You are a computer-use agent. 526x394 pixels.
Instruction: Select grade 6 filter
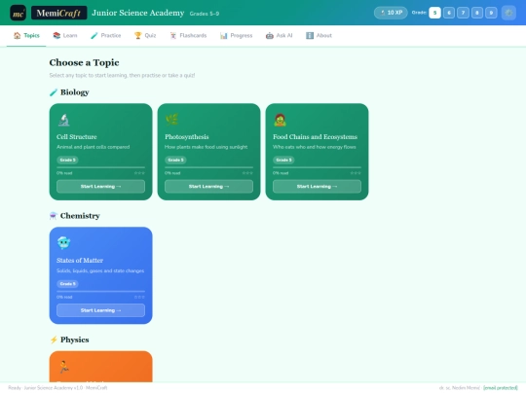coord(449,13)
